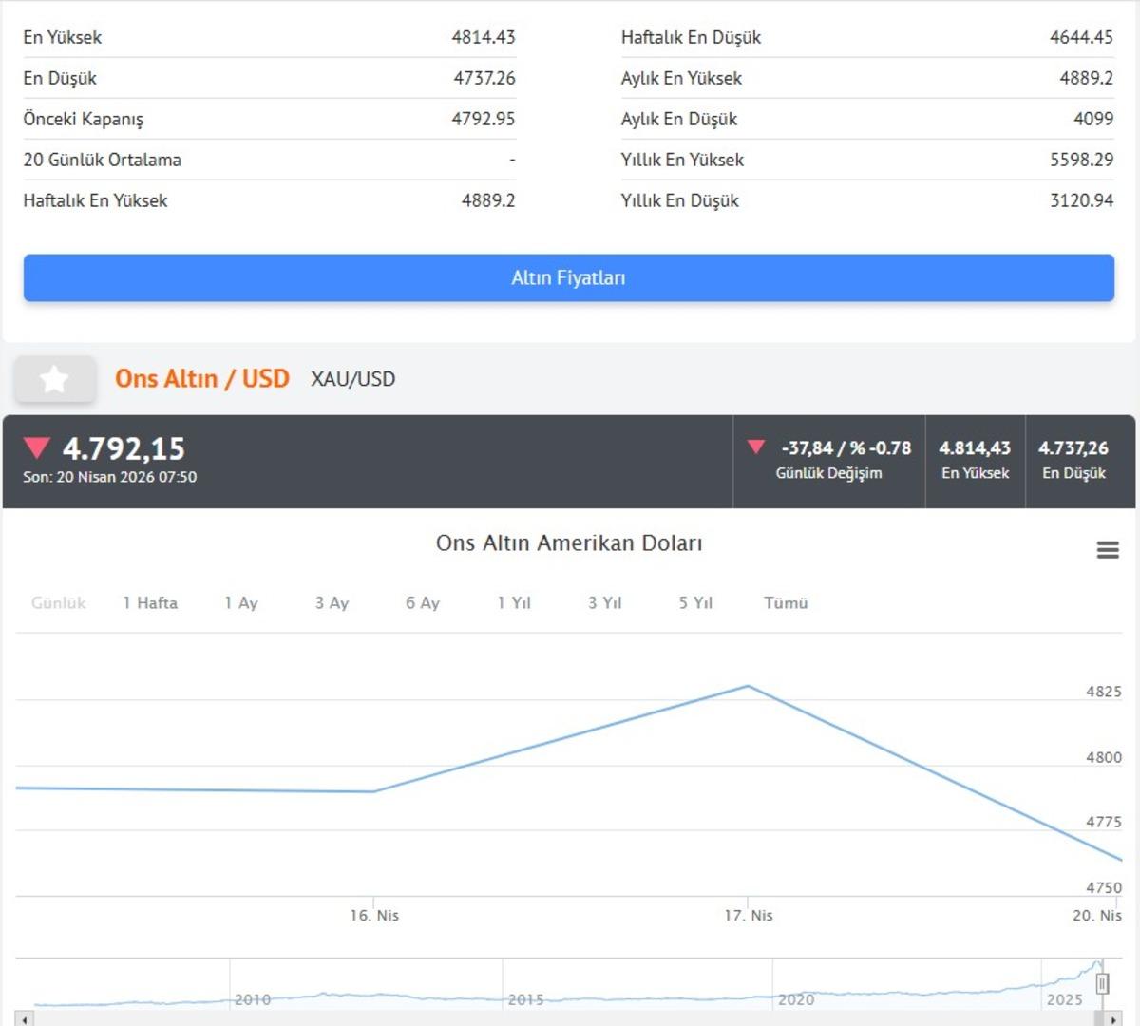Click the navigator scroll left arrow
This screenshot has height=1026, width=1140.
coord(26,1019)
